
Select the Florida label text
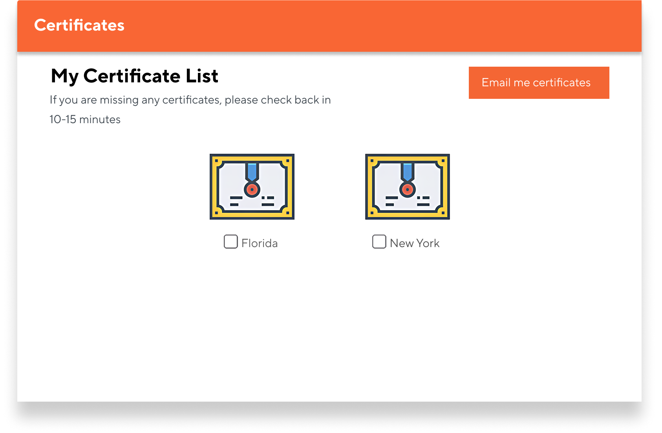260,243
